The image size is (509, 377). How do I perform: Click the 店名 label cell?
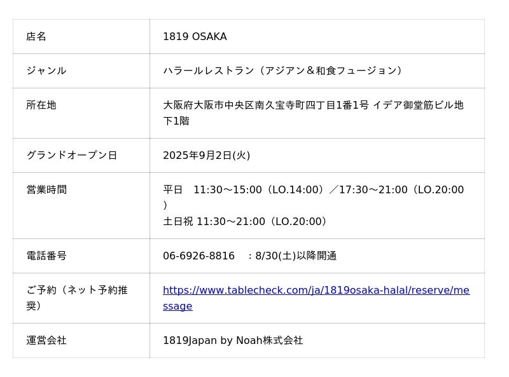(36, 37)
